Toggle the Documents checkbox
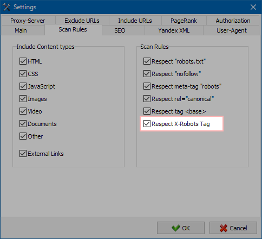 point(23,124)
